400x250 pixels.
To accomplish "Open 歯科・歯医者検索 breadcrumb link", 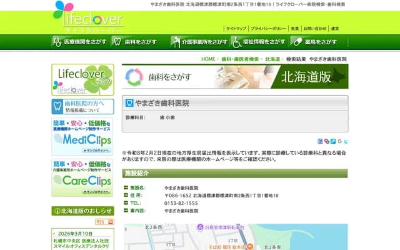I will tap(240, 59).
